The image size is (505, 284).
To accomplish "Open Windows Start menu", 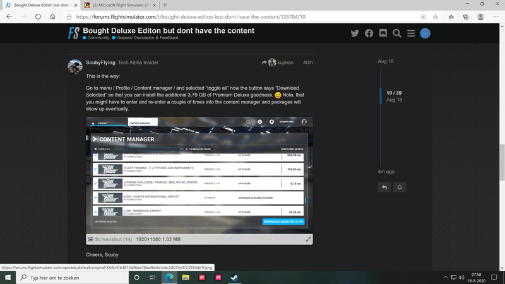I will [8, 278].
